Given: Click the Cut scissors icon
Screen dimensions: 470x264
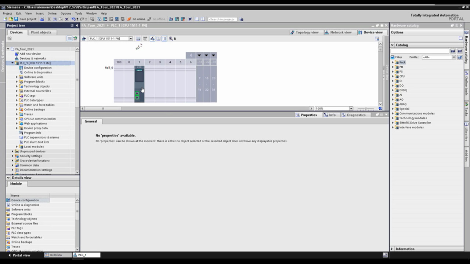Looking at the screenshot, I should (49, 19).
